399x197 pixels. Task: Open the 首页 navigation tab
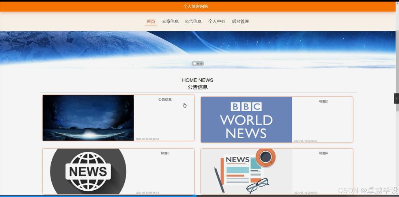[151, 21]
